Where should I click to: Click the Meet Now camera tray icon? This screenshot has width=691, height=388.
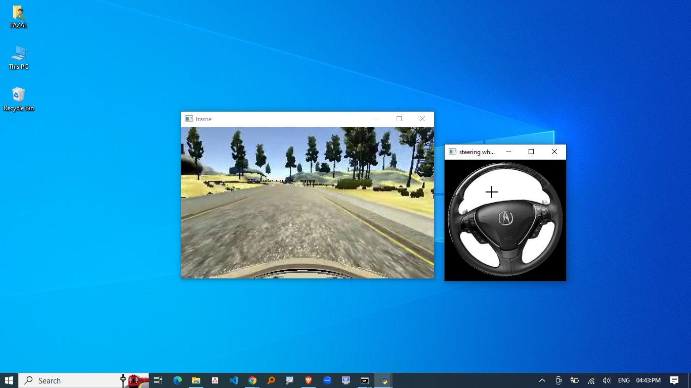coord(558,380)
